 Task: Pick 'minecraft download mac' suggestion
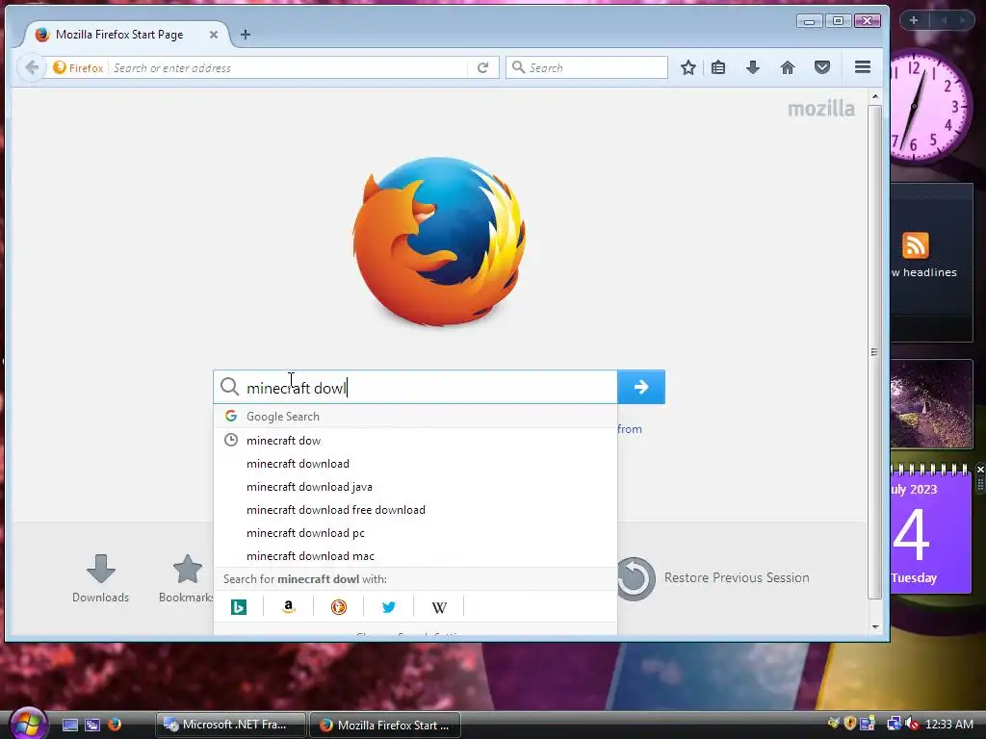pyautogui.click(x=416, y=556)
